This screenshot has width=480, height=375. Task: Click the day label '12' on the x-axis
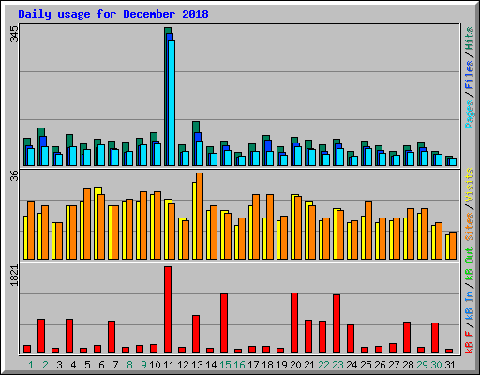[183, 365]
